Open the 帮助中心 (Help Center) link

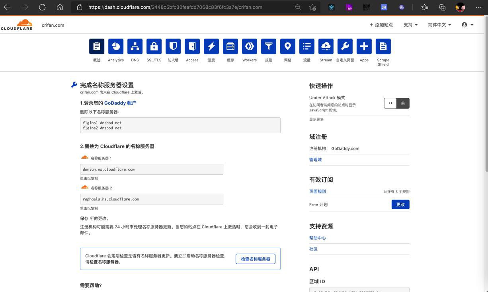click(x=318, y=238)
